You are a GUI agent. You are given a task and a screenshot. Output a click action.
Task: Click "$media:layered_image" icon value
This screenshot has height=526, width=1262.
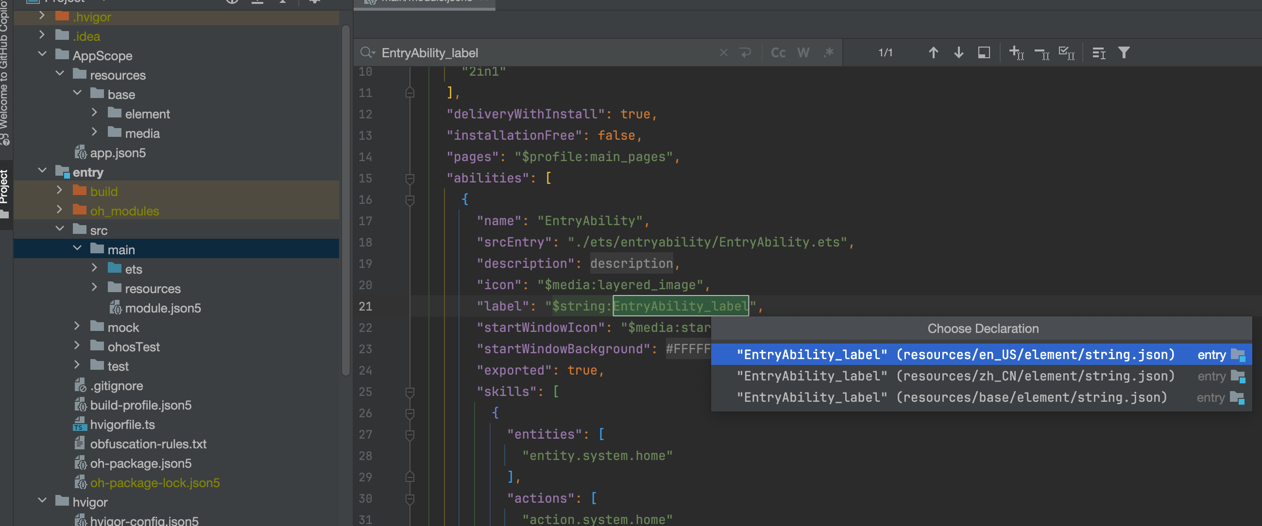point(620,285)
